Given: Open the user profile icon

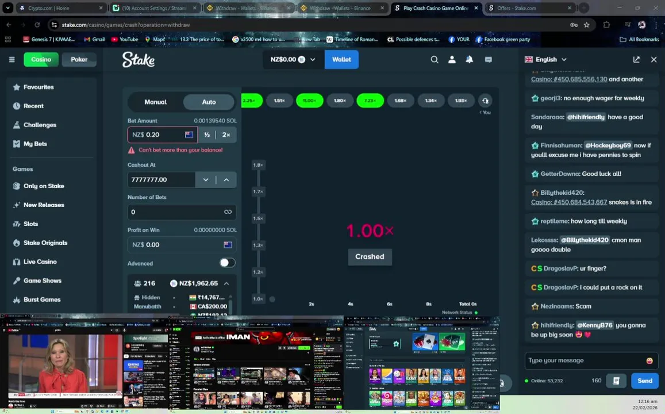Looking at the screenshot, I should [x=452, y=59].
